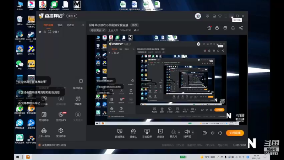Add the 直播屏幕 screen capture source
The image size is (284, 160).
pyautogui.click(x=120, y=133)
